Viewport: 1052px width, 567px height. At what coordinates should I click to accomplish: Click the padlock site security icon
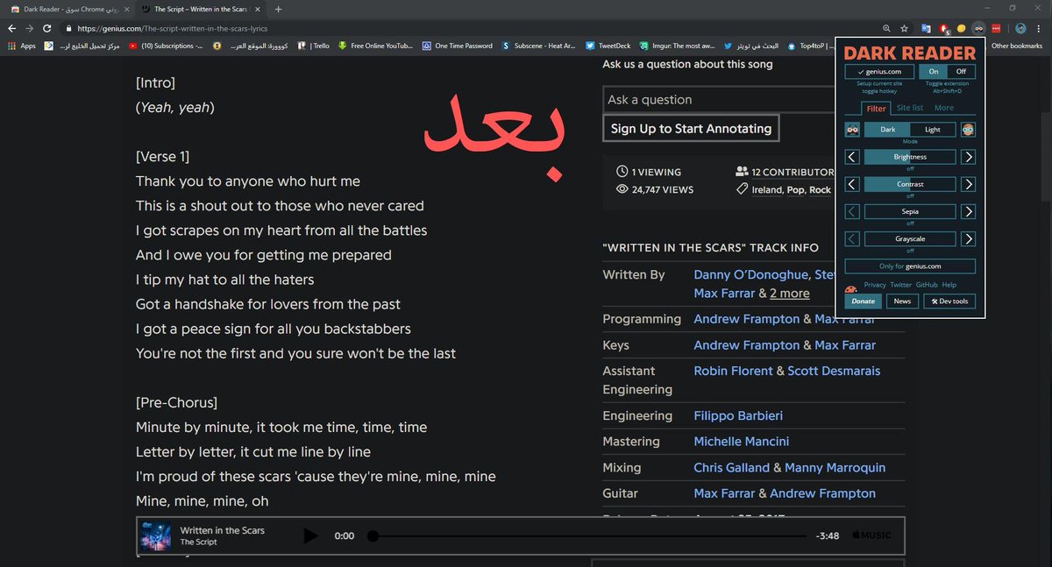pyautogui.click(x=68, y=28)
